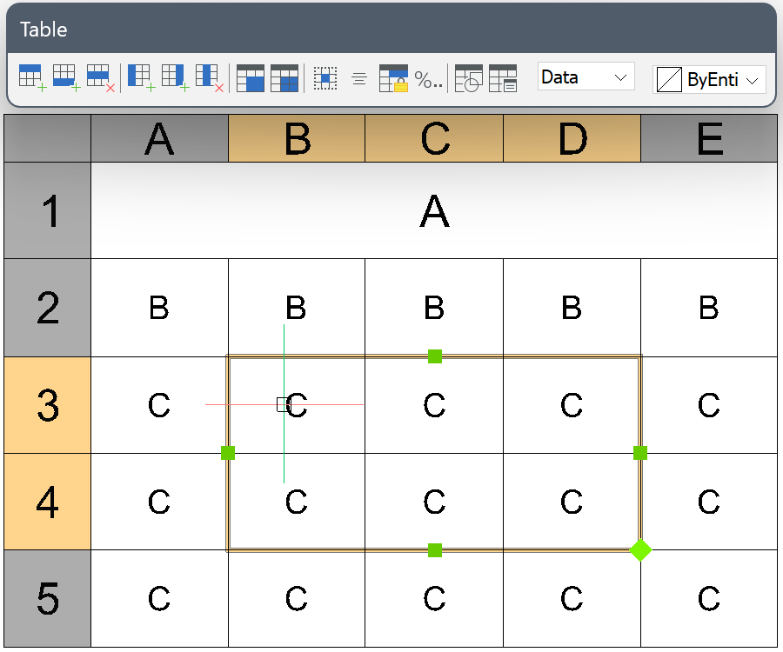The height and width of the screenshot is (652, 783).
Task: Open the percent data format tool
Action: coord(427,79)
